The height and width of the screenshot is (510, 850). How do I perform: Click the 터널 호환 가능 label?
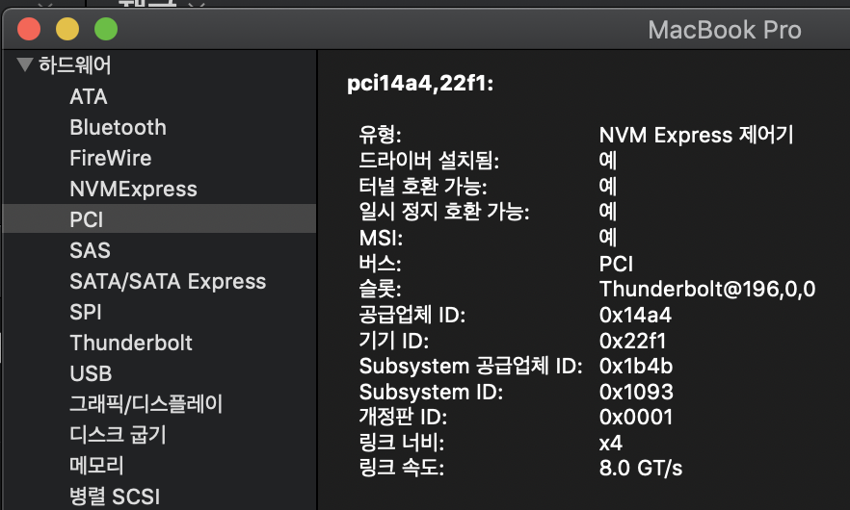tap(423, 187)
